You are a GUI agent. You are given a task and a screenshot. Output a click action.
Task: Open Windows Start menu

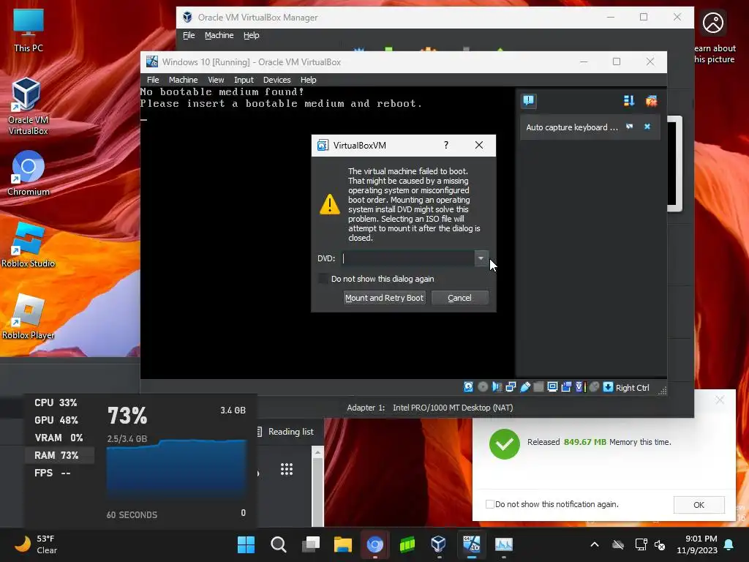(246, 544)
